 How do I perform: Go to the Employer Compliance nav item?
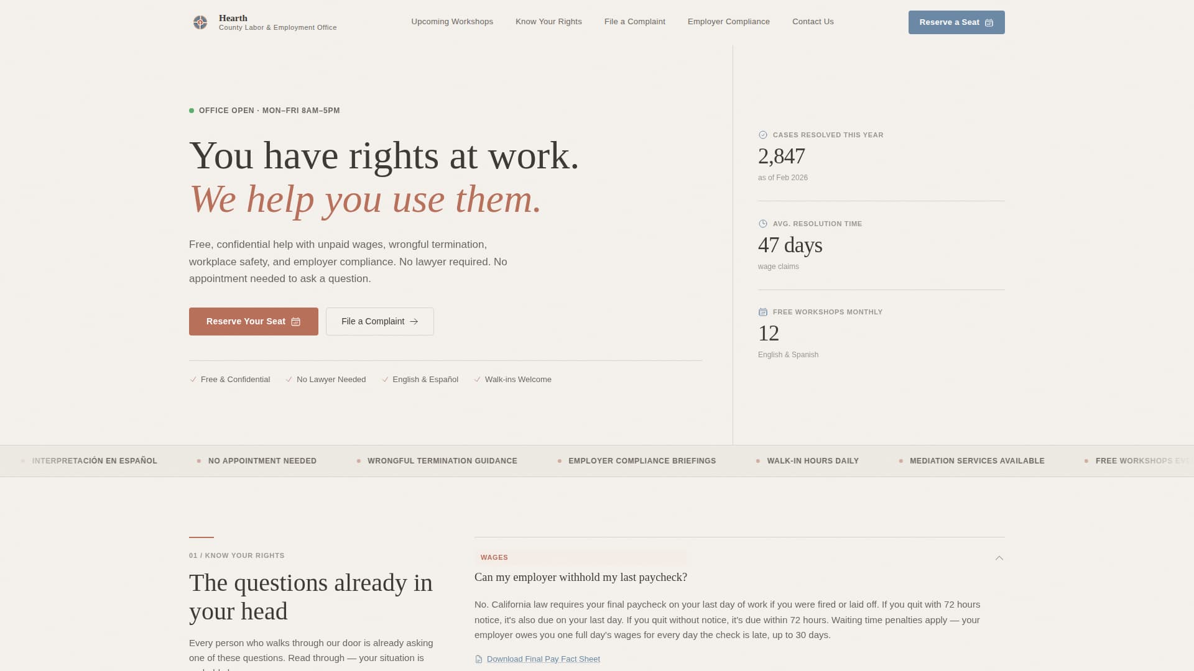[x=728, y=22]
